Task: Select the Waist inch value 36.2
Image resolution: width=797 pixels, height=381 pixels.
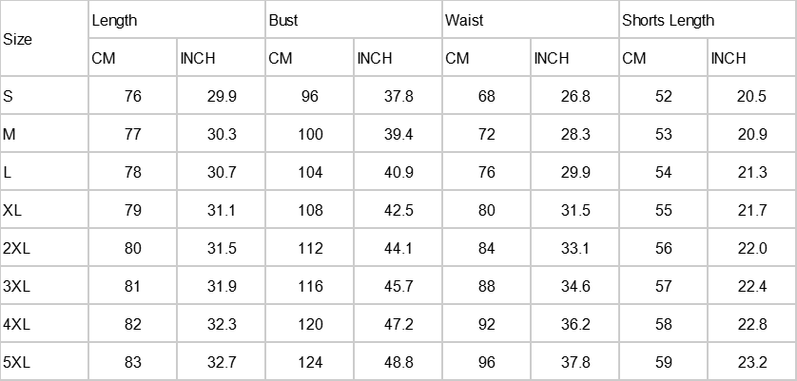Action: point(574,324)
